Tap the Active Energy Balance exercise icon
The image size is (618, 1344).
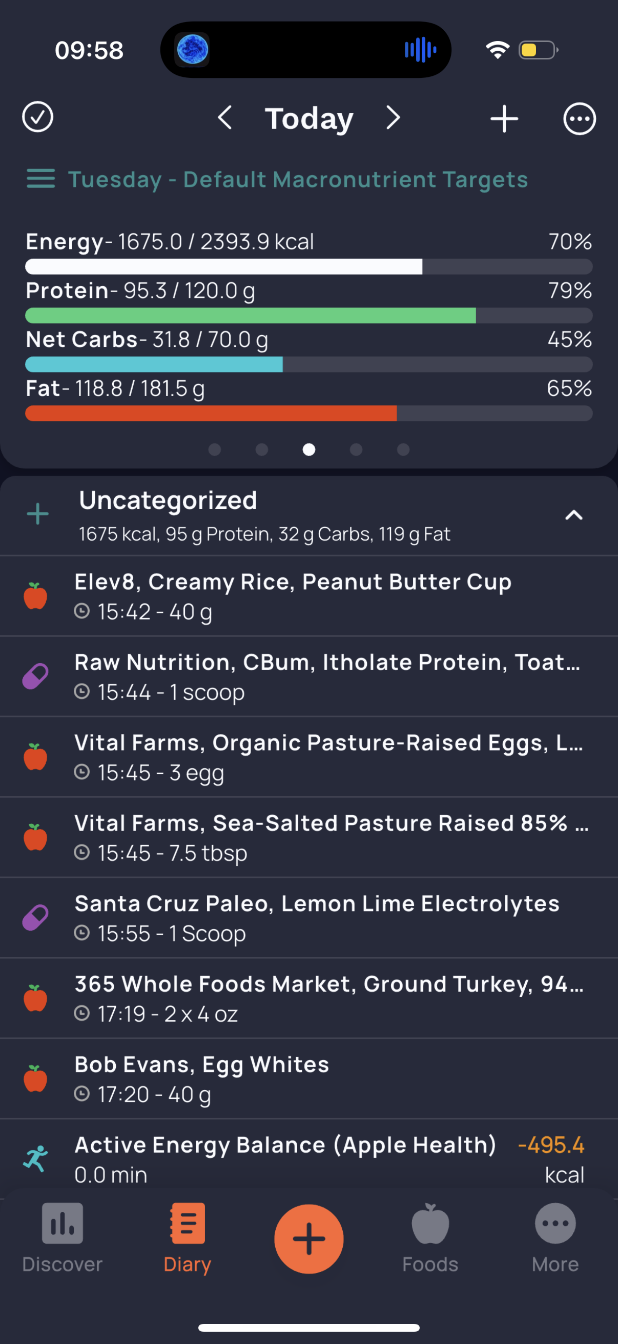click(x=35, y=1159)
